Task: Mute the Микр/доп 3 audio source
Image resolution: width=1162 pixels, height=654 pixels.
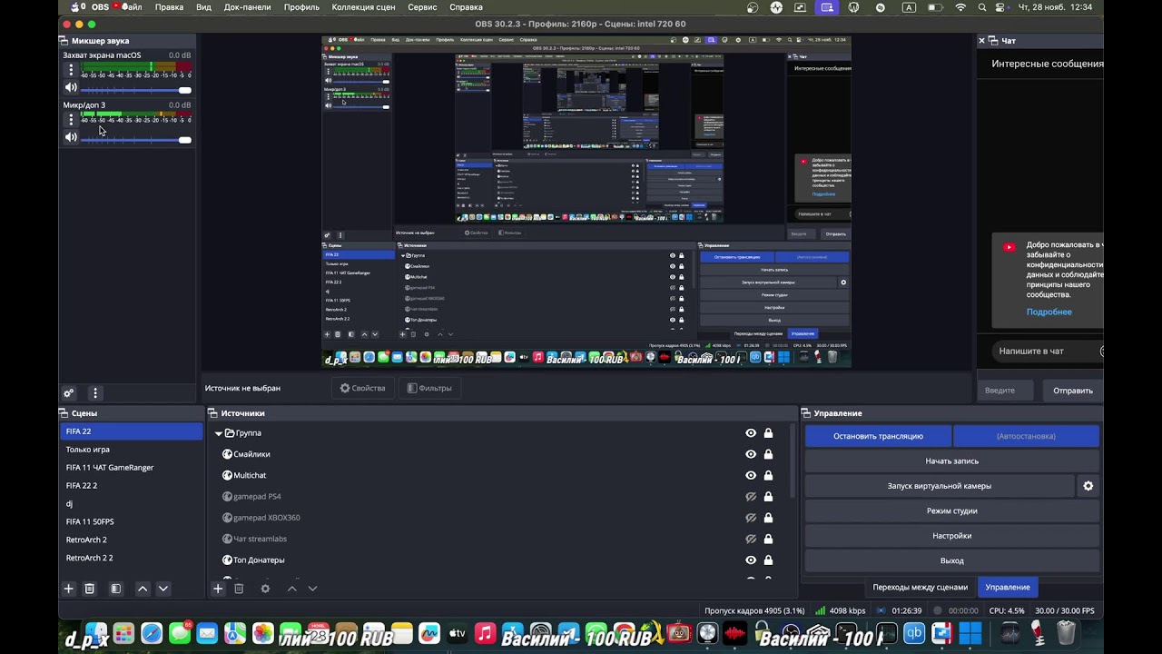Action: point(71,137)
